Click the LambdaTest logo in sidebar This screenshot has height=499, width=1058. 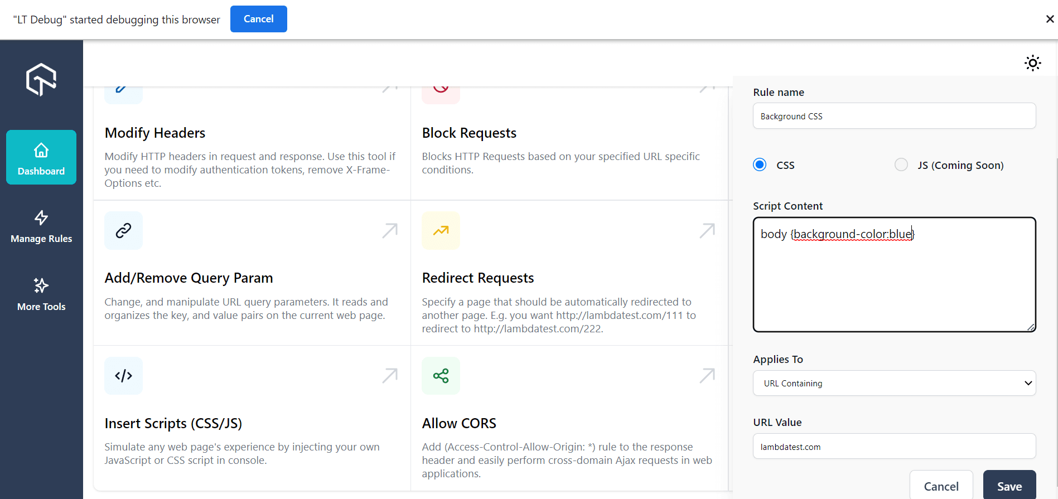pyautogui.click(x=41, y=80)
